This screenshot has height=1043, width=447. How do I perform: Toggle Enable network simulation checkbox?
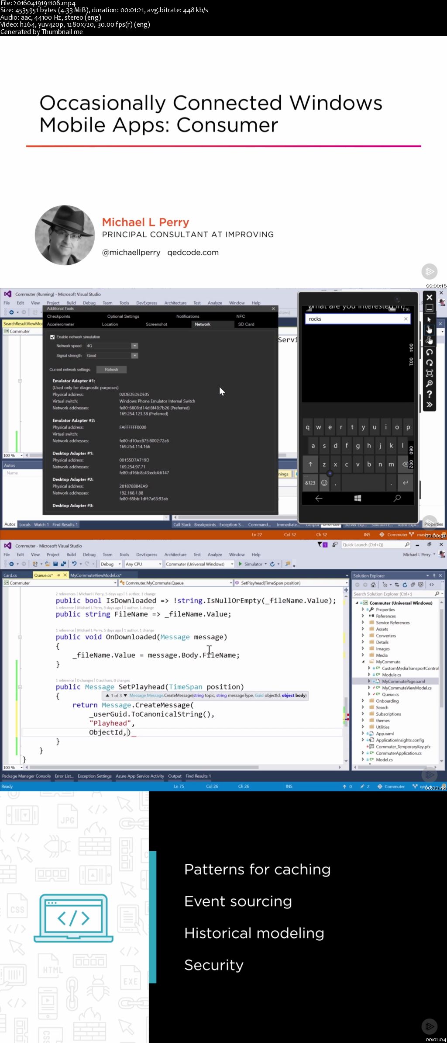(x=52, y=337)
